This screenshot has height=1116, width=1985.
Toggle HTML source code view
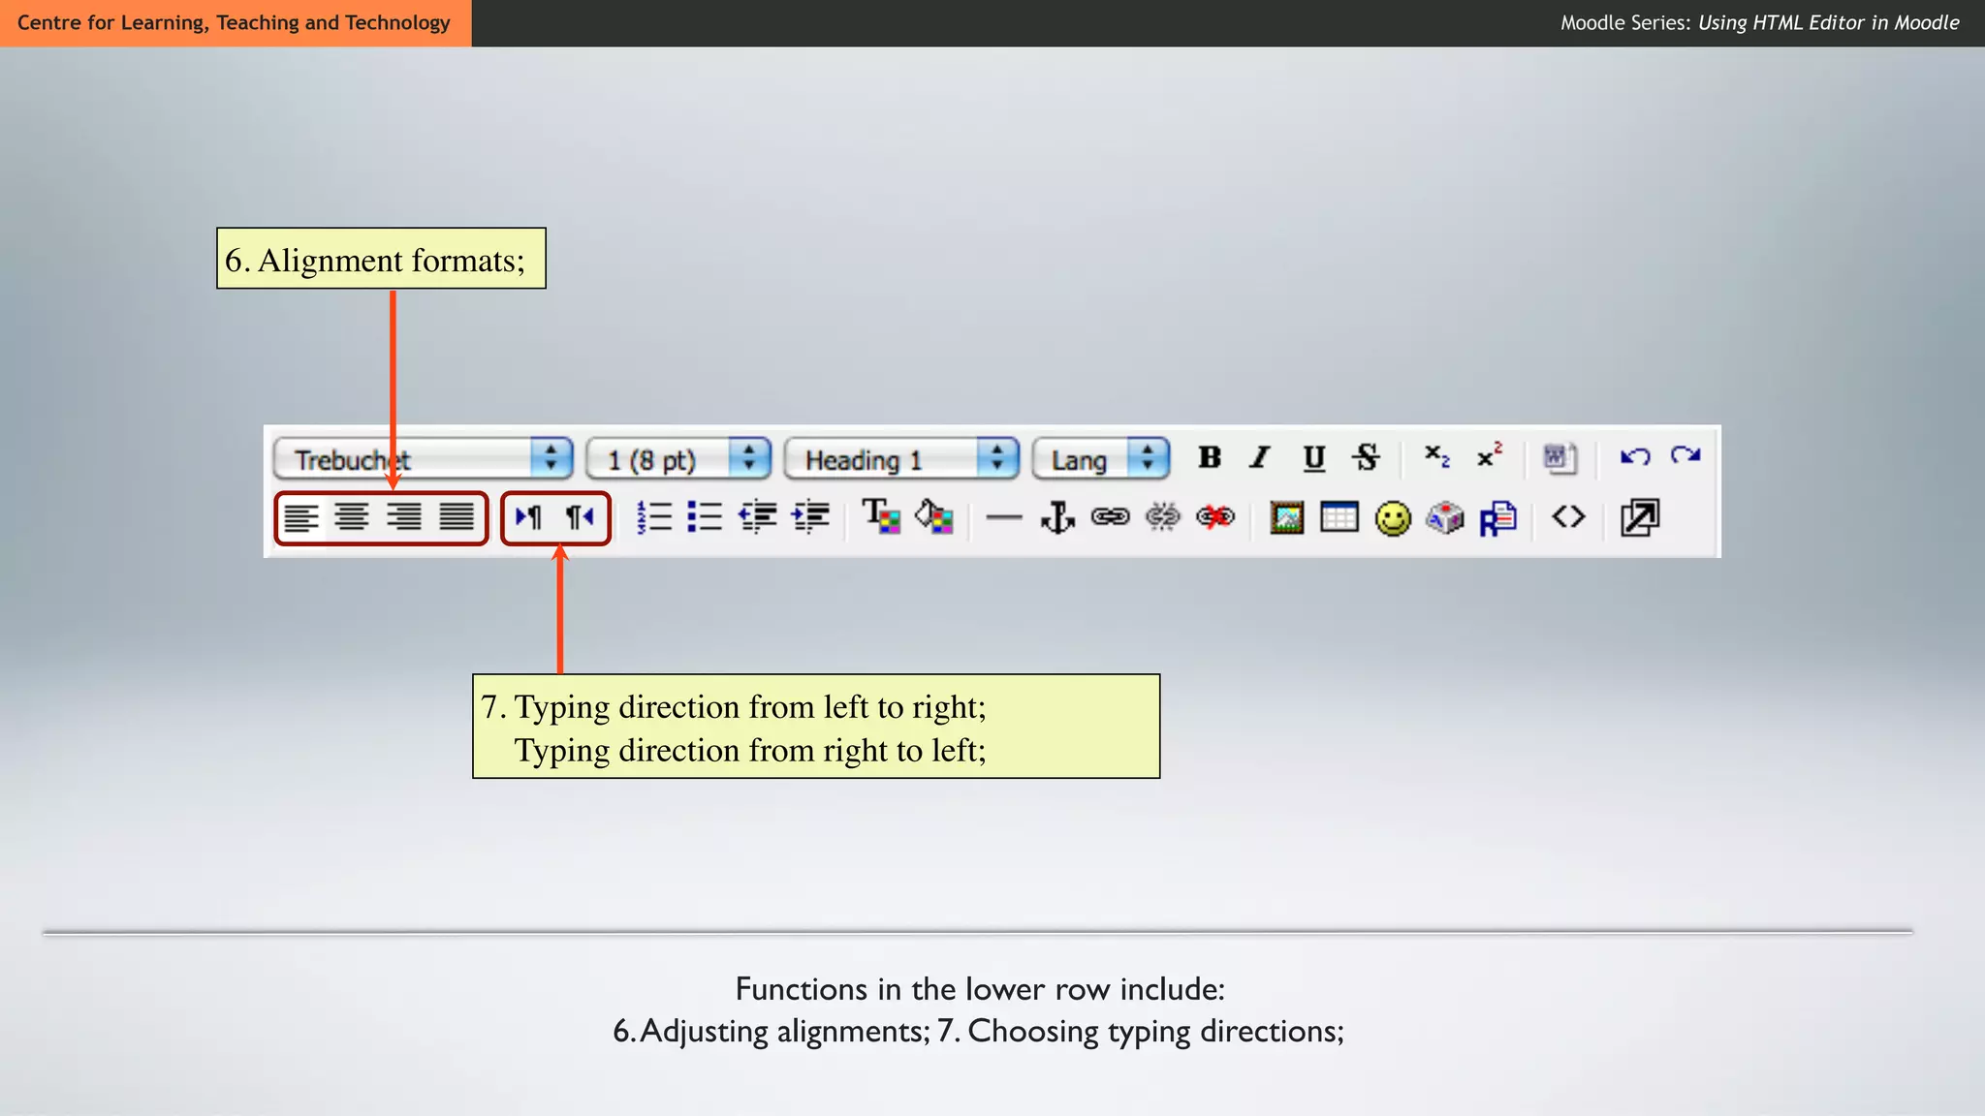click(1568, 517)
